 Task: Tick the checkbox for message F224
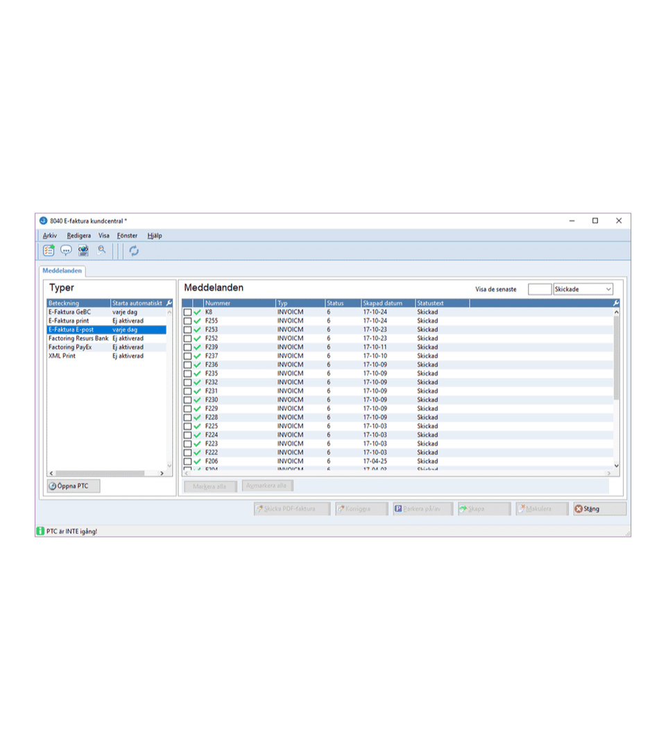pyautogui.click(x=187, y=435)
